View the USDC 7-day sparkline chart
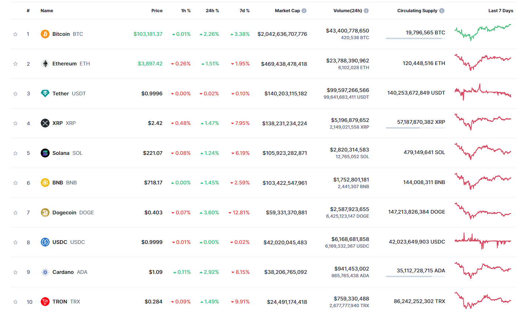Image resolution: width=531 pixels, height=316 pixels. coord(483,241)
